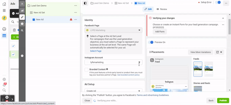This screenshot has width=231, height=105.
Task: Click the Branded Content info icon
Action: [x=107, y=69]
